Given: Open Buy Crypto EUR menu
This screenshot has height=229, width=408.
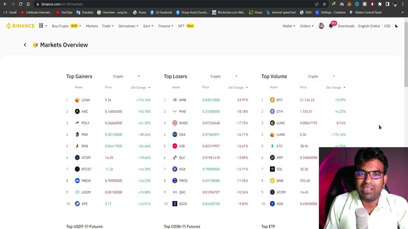Looking at the screenshot, I should (x=66, y=26).
